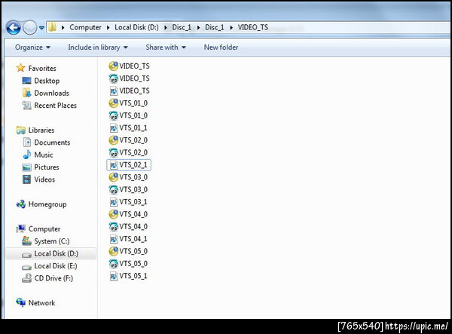The height and width of the screenshot is (334, 452).
Task: Select the file named VTS_03_1
Action: pos(128,202)
